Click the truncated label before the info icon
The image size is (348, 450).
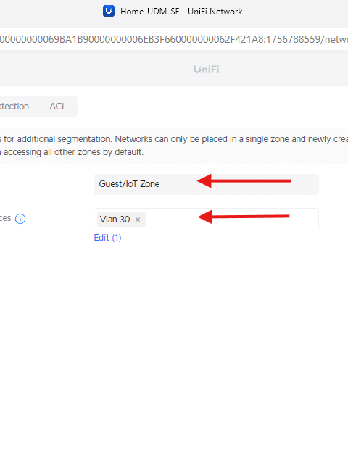[x=6, y=219]
